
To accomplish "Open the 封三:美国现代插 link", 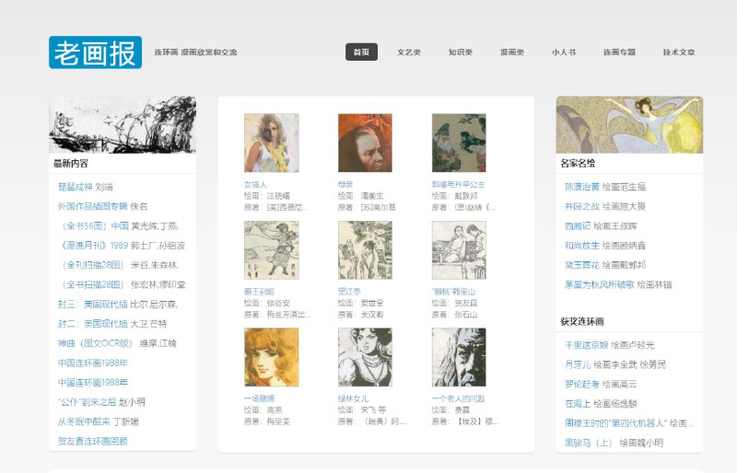I will click(x=93, y=305).
